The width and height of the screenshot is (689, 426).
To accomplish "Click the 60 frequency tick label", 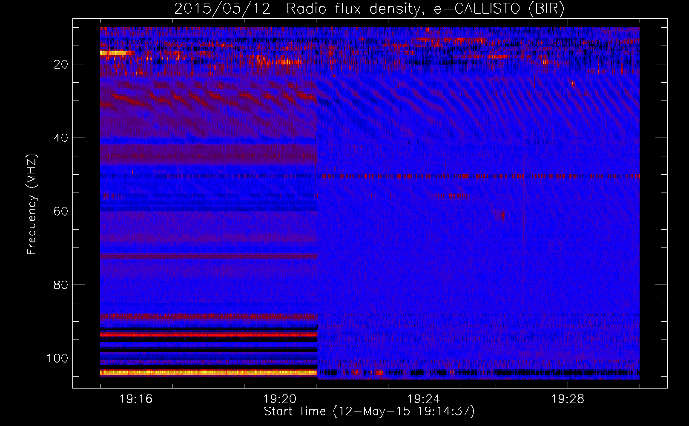I will coord(61,212).
